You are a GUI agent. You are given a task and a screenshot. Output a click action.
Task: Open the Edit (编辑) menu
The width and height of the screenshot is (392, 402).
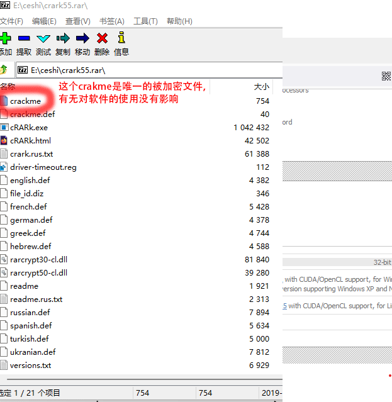tap(44, 21)
